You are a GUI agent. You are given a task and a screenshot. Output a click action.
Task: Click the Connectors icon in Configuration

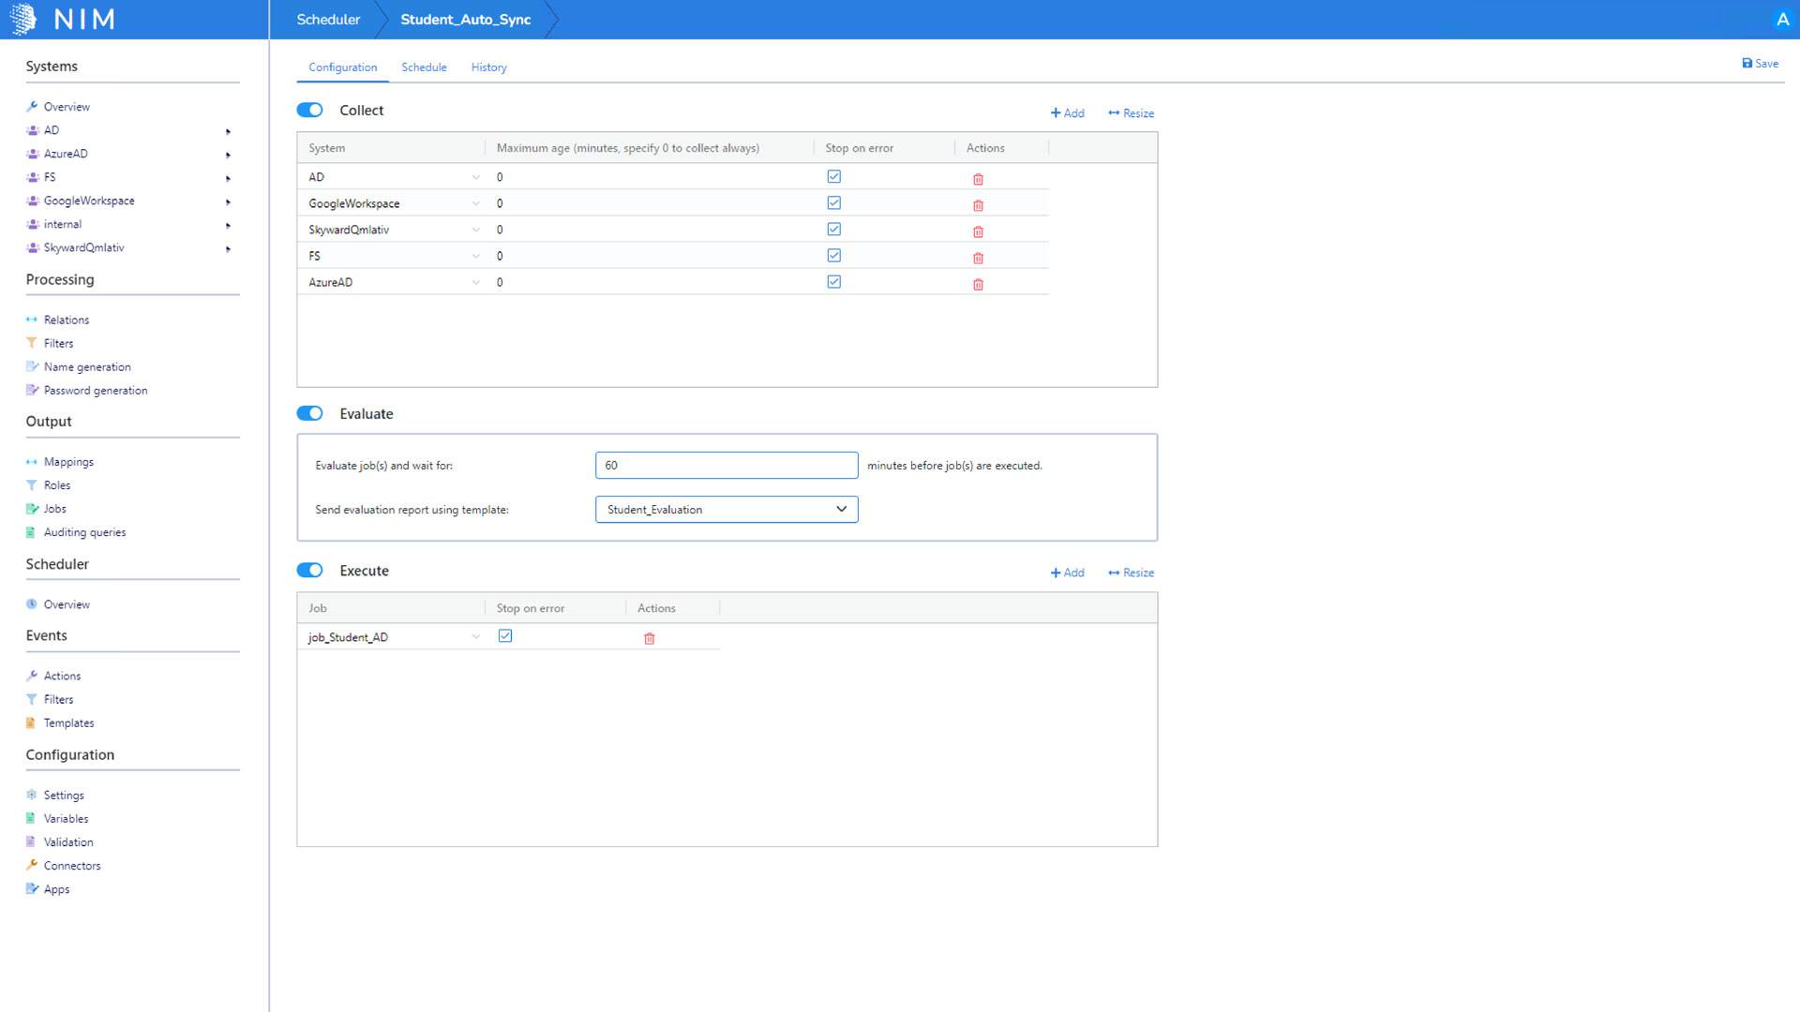tap(32, 865)
